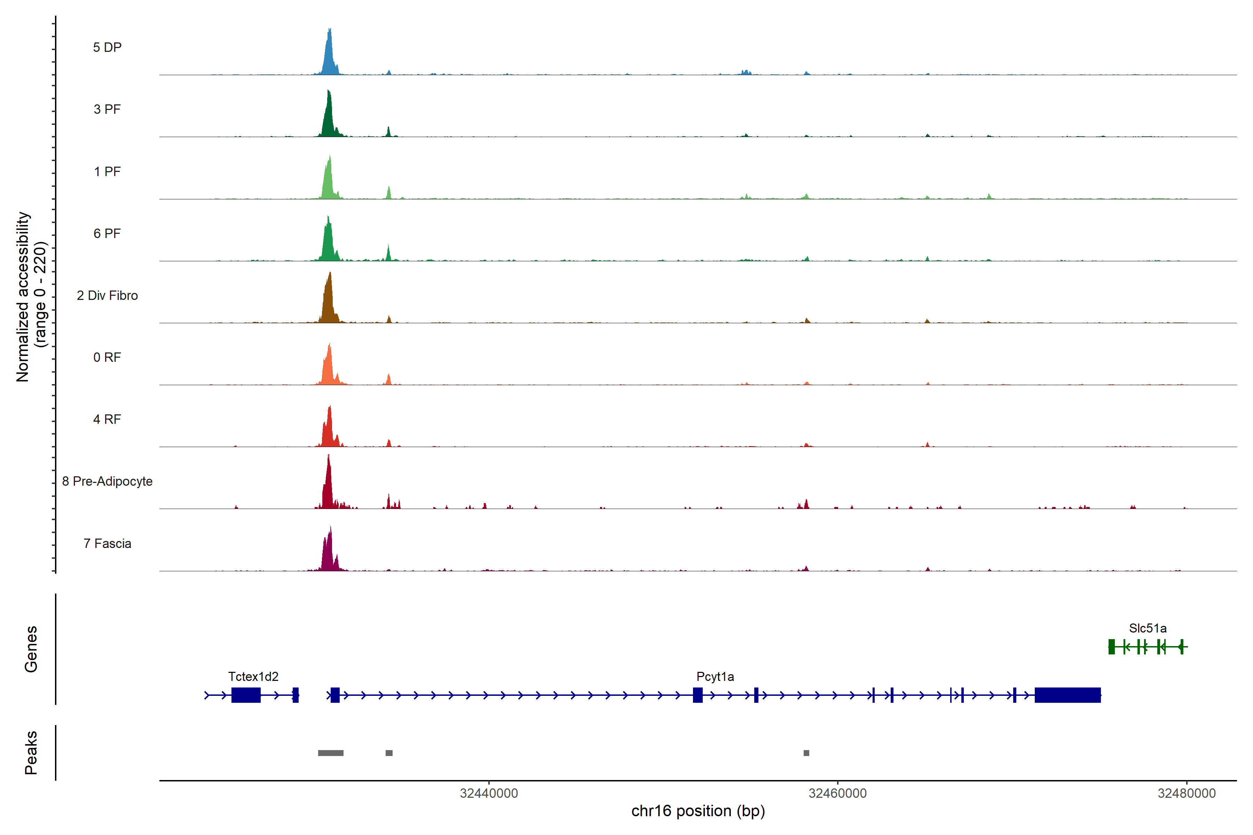The height and width of the screenshot is (835, 1253).
Task: Click the rightmost gray peak marker
Action: [806, 753]
